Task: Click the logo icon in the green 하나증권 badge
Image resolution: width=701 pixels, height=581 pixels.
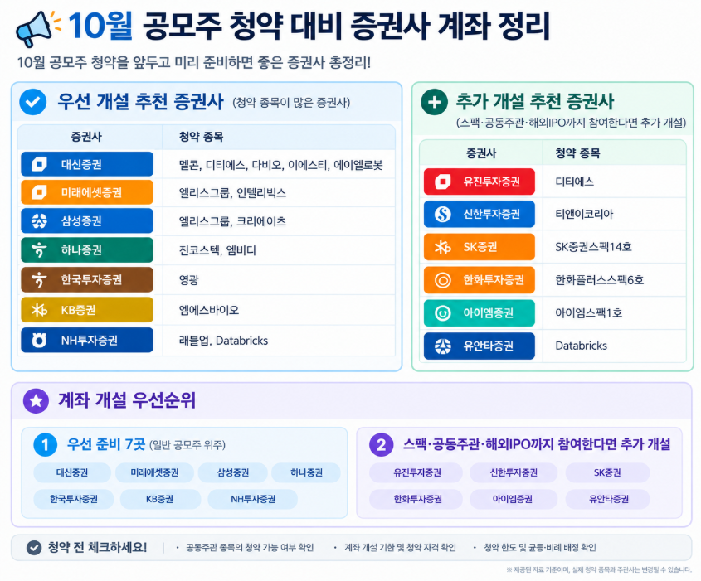Action: pyautogui.click(x=39, y=249)
